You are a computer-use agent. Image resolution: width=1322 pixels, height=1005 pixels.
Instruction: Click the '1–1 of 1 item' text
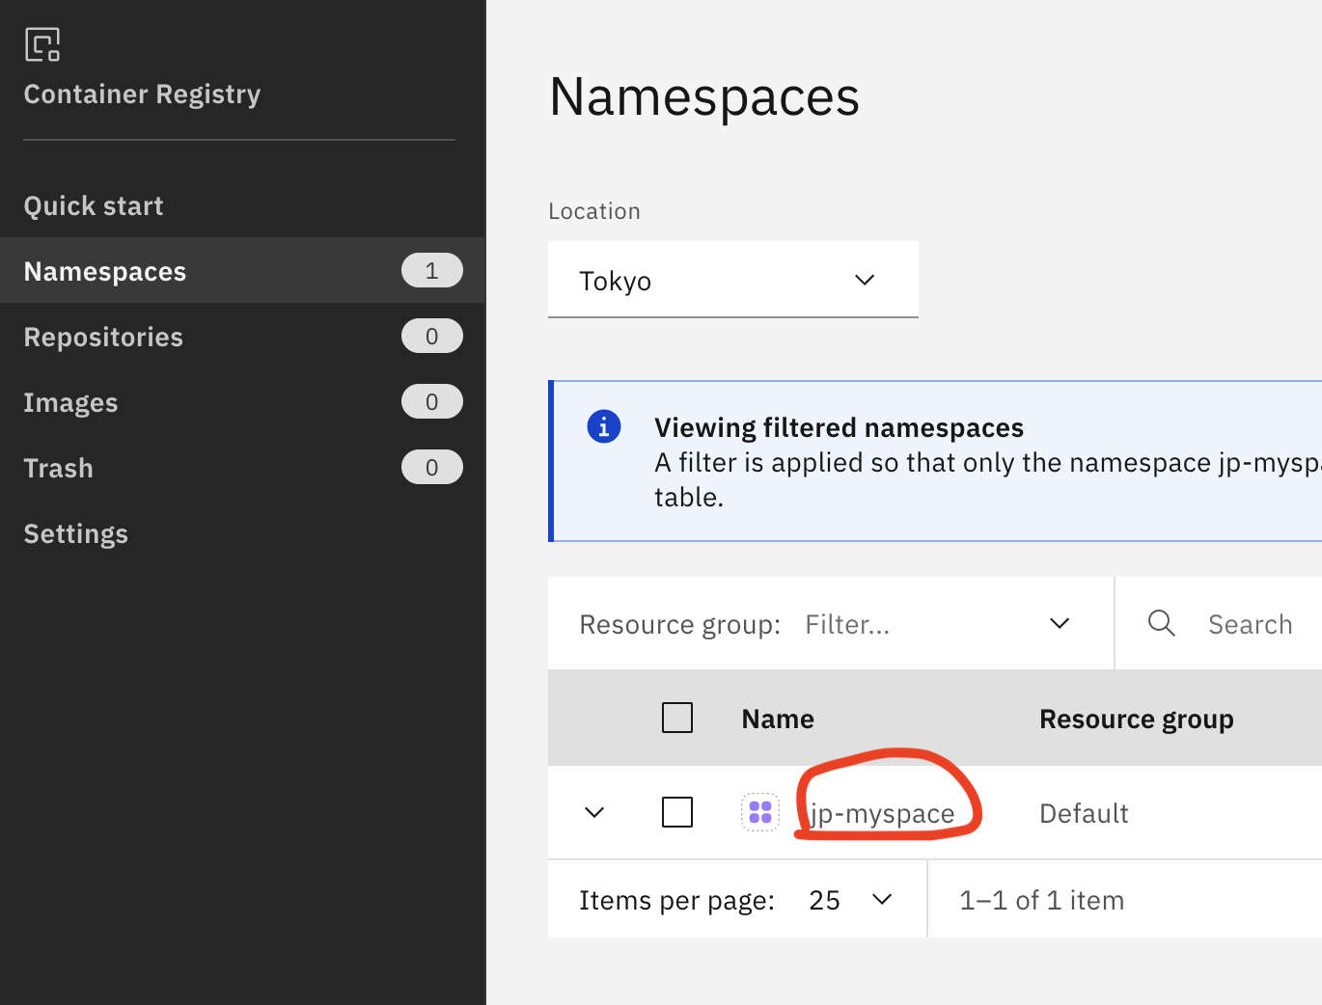1042,900
